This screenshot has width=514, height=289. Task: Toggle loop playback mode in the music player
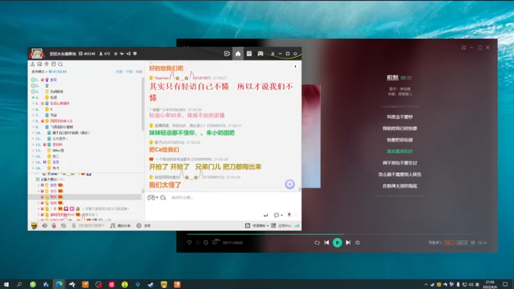click(317, 243)
